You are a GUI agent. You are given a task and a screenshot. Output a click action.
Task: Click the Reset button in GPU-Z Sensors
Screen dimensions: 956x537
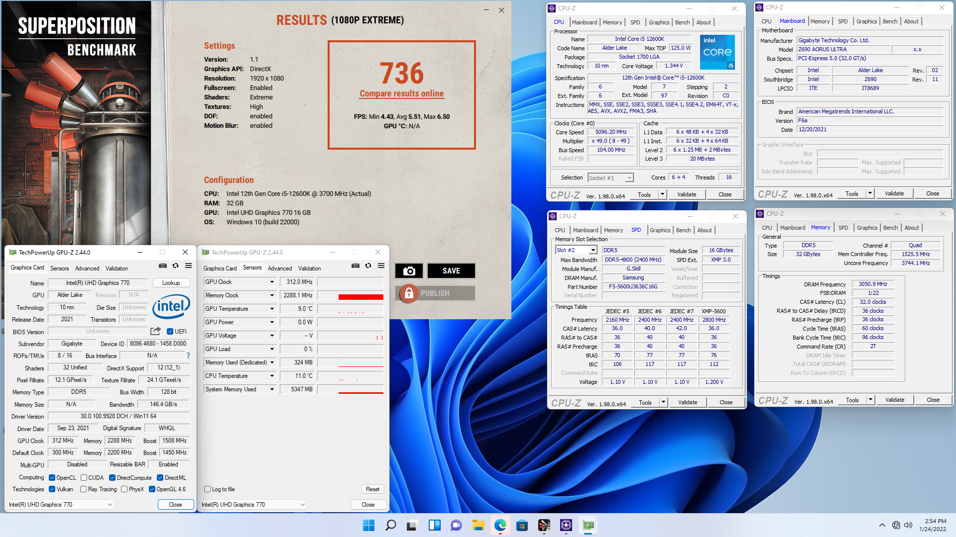[x=372, y=489]
